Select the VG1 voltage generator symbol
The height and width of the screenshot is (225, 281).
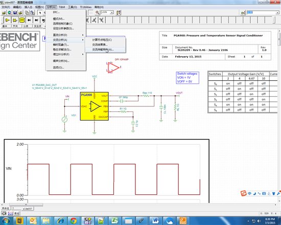click(64, 119)
